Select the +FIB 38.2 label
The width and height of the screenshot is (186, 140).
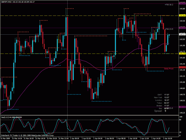169,5
